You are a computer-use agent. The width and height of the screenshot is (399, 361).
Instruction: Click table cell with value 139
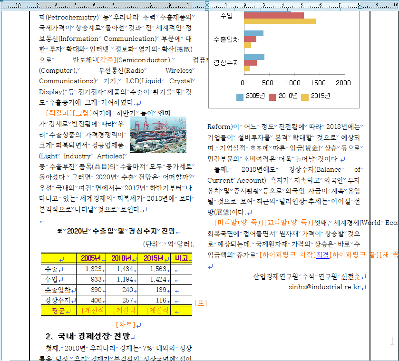154,290
